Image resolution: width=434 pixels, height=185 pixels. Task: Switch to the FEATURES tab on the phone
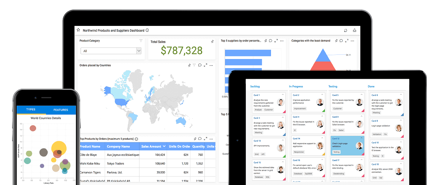pyautogui.click(x=61, y=110)
